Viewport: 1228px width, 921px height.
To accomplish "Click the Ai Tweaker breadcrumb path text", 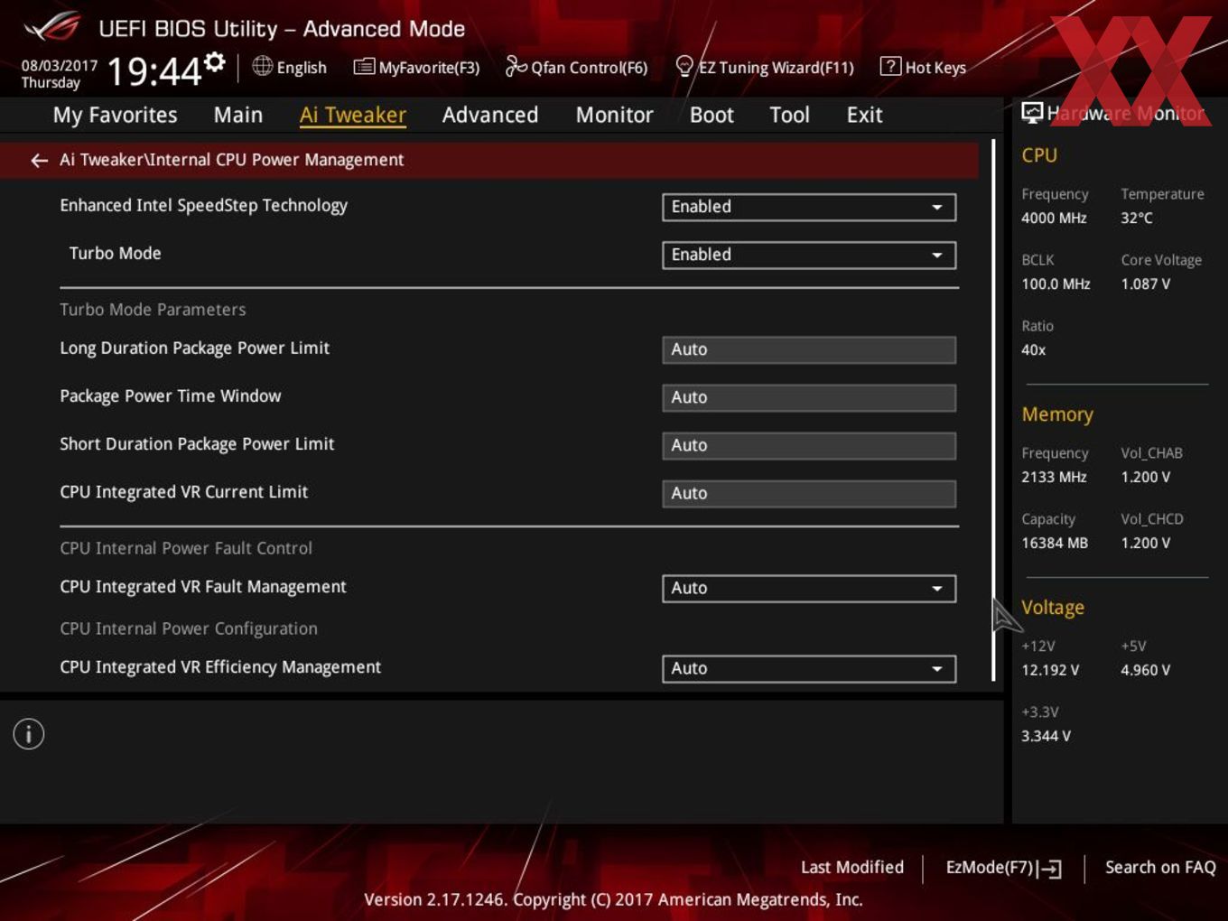I will 231,160.
